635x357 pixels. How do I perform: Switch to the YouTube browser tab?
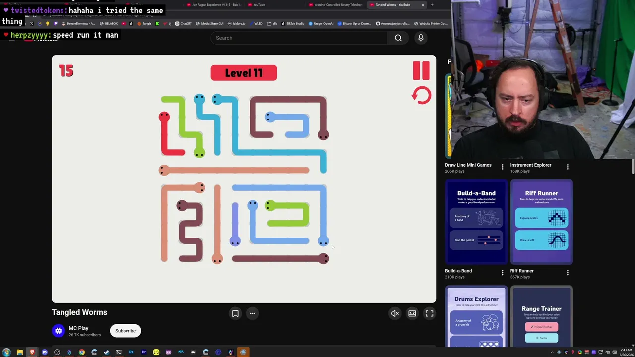[x=274, y=5]
